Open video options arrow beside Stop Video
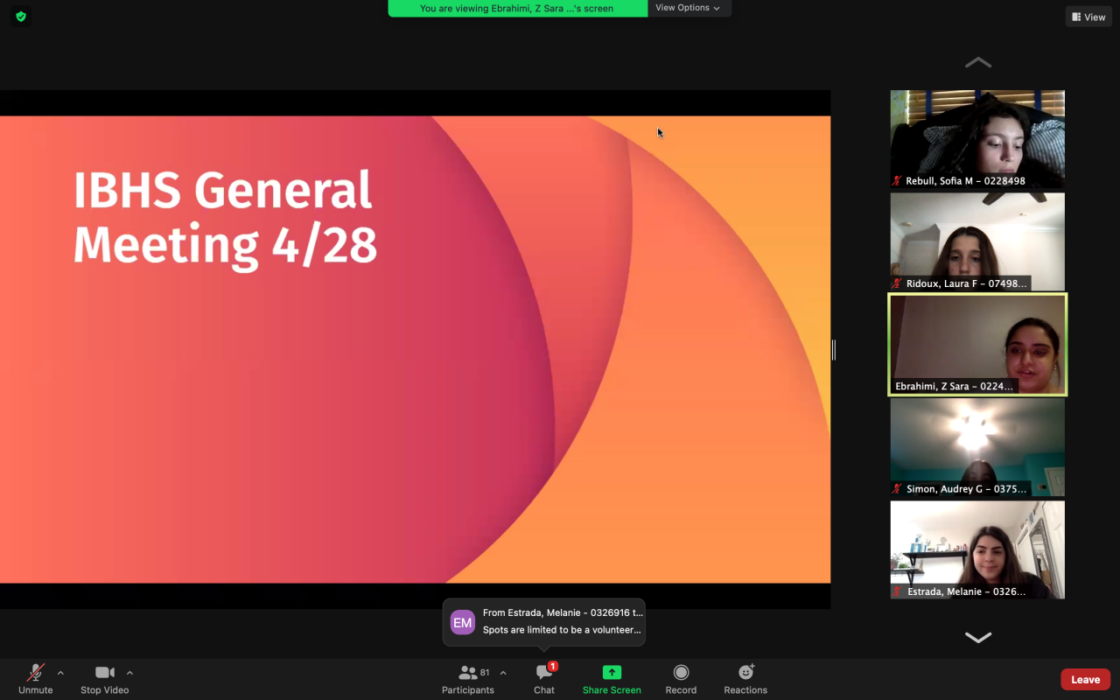Image resolution: width=1120 pixels, height=700 pixels. click(129, 673)
